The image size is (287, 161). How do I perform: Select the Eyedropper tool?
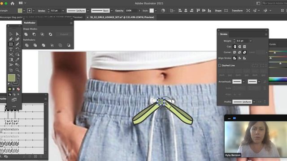[x=17, y=59]
